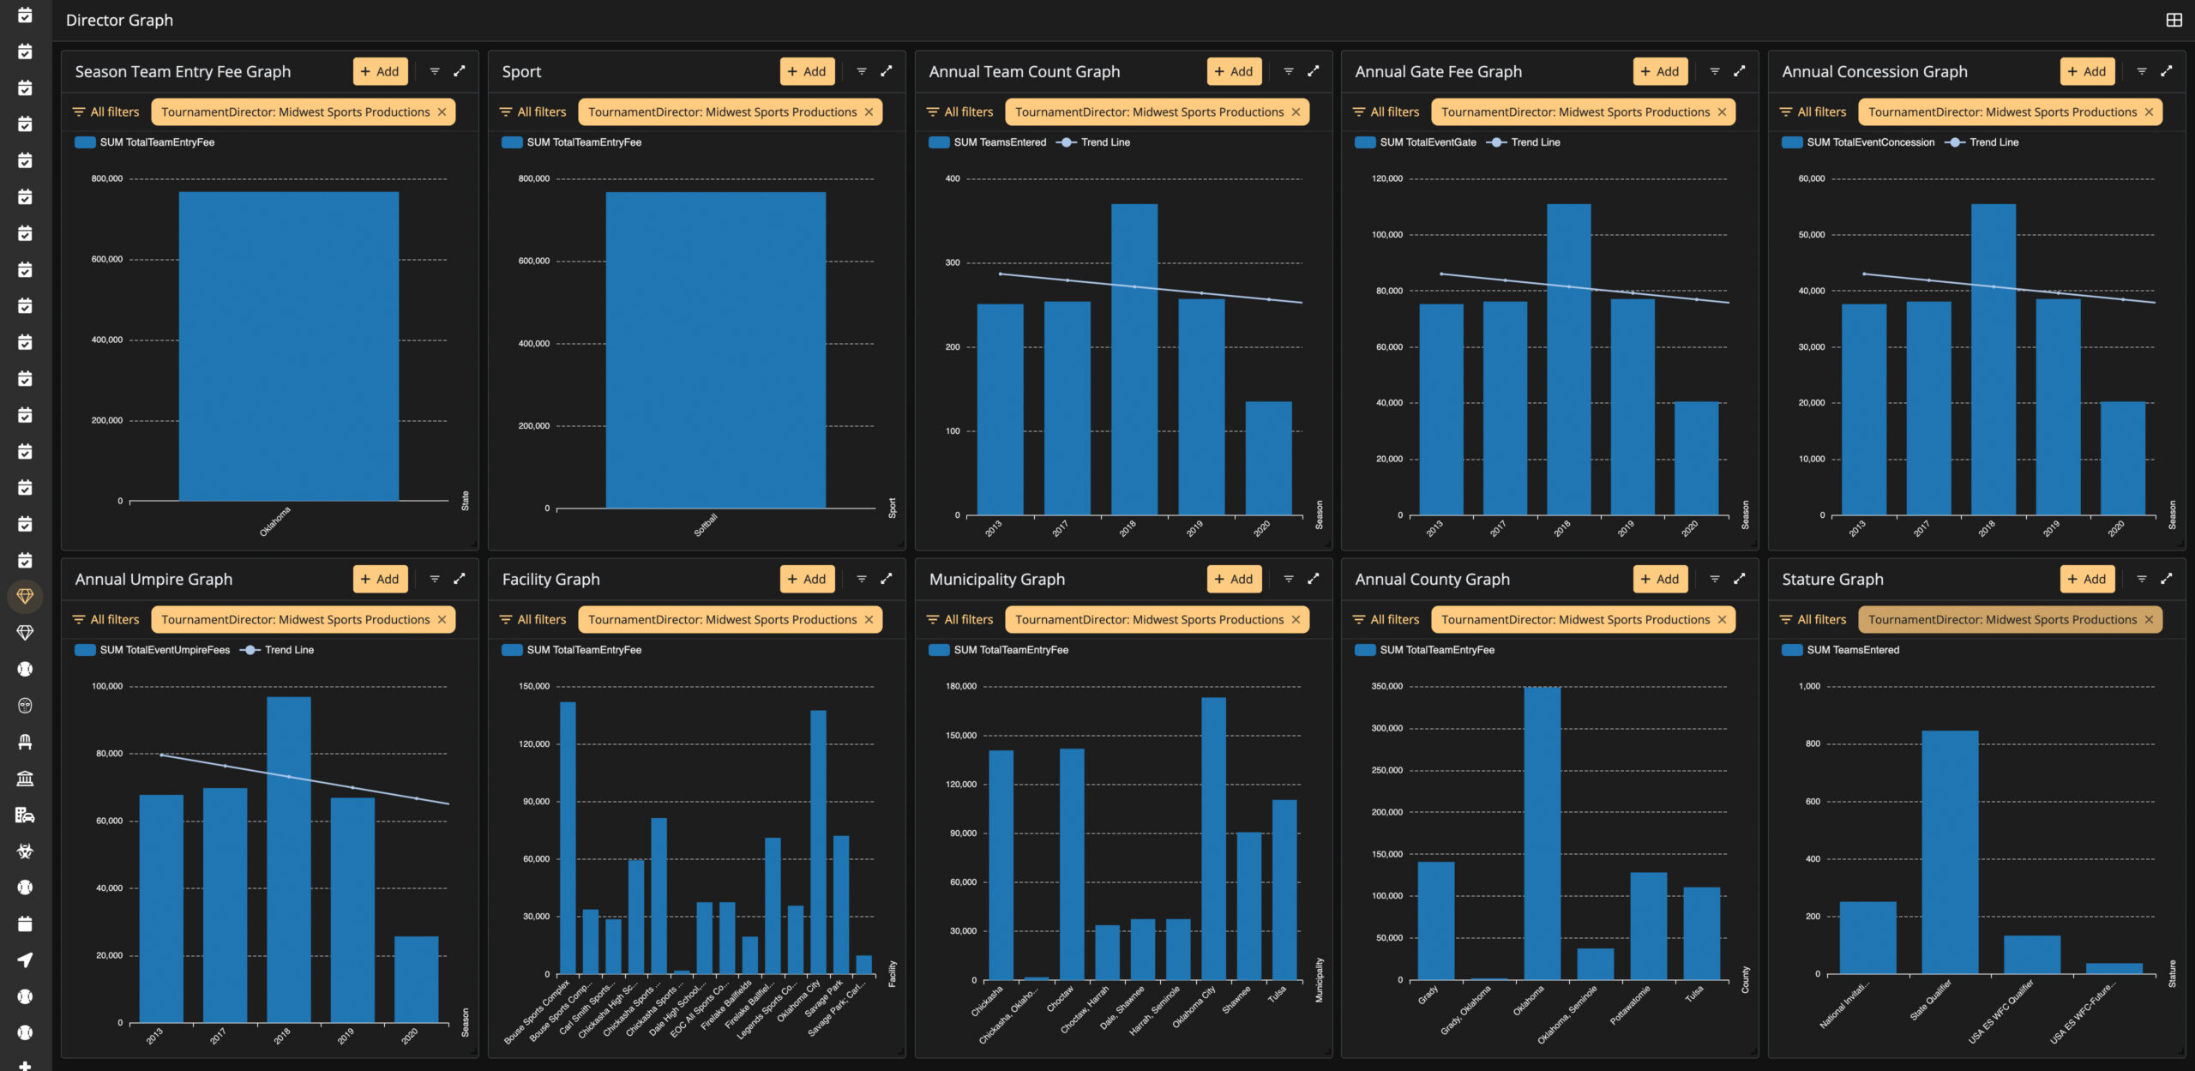
Task: Expand Stature Graph to fullscreen
Action: coord(2167,579)
